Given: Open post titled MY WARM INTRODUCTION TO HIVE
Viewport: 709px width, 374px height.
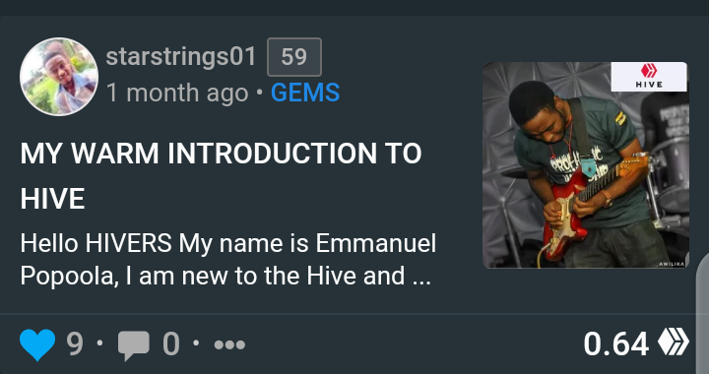Looking at the screenshot, I should (x=221, y=176).
